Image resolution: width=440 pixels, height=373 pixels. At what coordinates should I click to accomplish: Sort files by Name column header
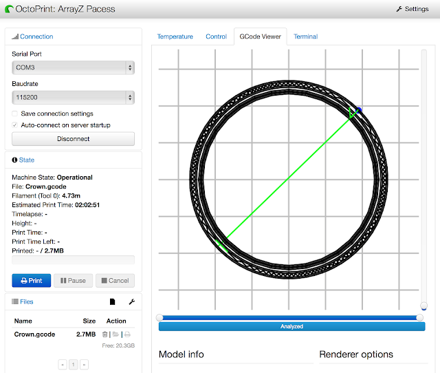(23, 321)
